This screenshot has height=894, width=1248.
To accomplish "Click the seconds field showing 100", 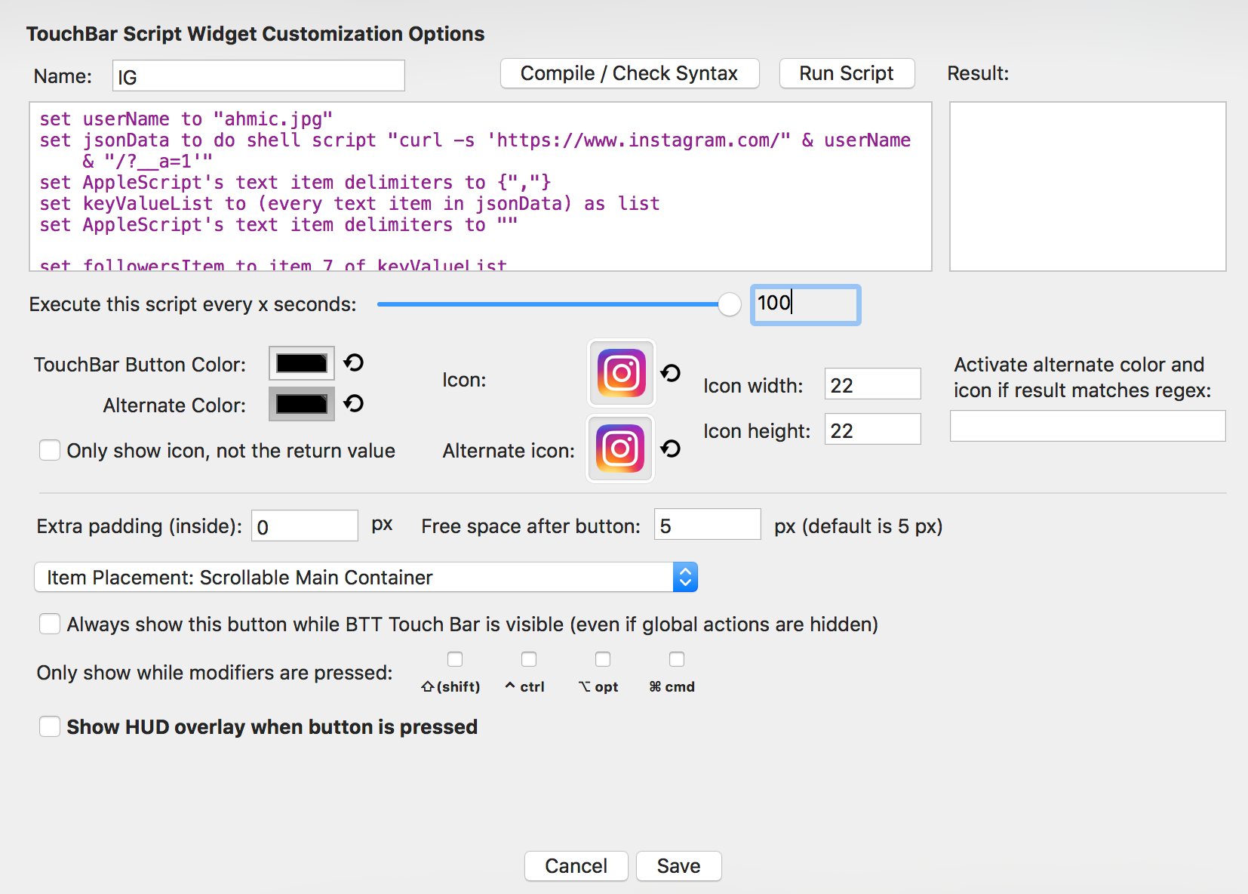I will [805, 304].
